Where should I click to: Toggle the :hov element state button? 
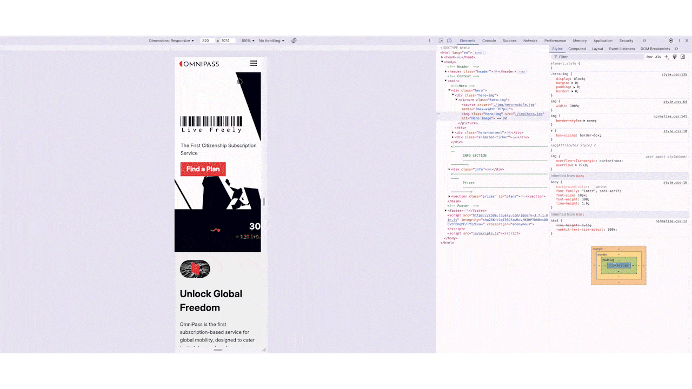(x=649, y=57)
